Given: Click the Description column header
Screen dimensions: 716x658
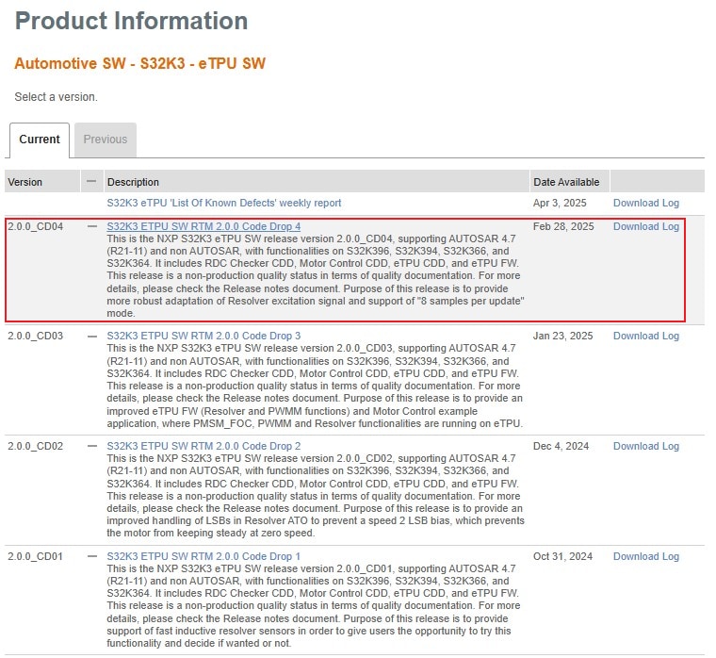Looking at the screenshot, I should click(133, 182).
